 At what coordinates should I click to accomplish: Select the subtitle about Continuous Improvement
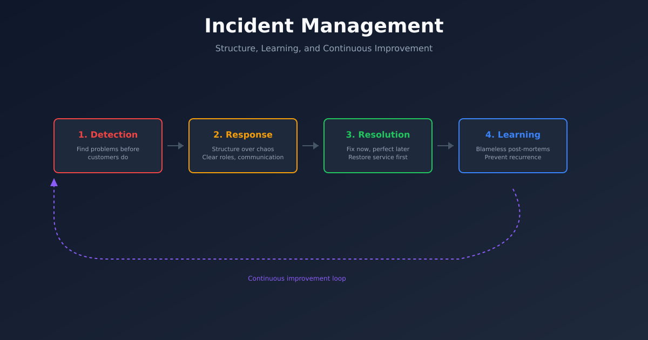324,48
